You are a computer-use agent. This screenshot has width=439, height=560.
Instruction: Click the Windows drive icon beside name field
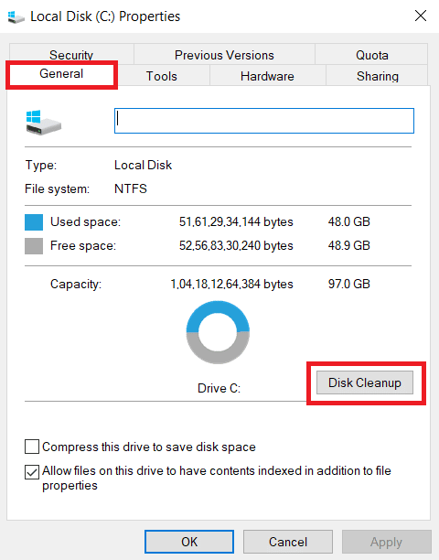coord(44,123)
